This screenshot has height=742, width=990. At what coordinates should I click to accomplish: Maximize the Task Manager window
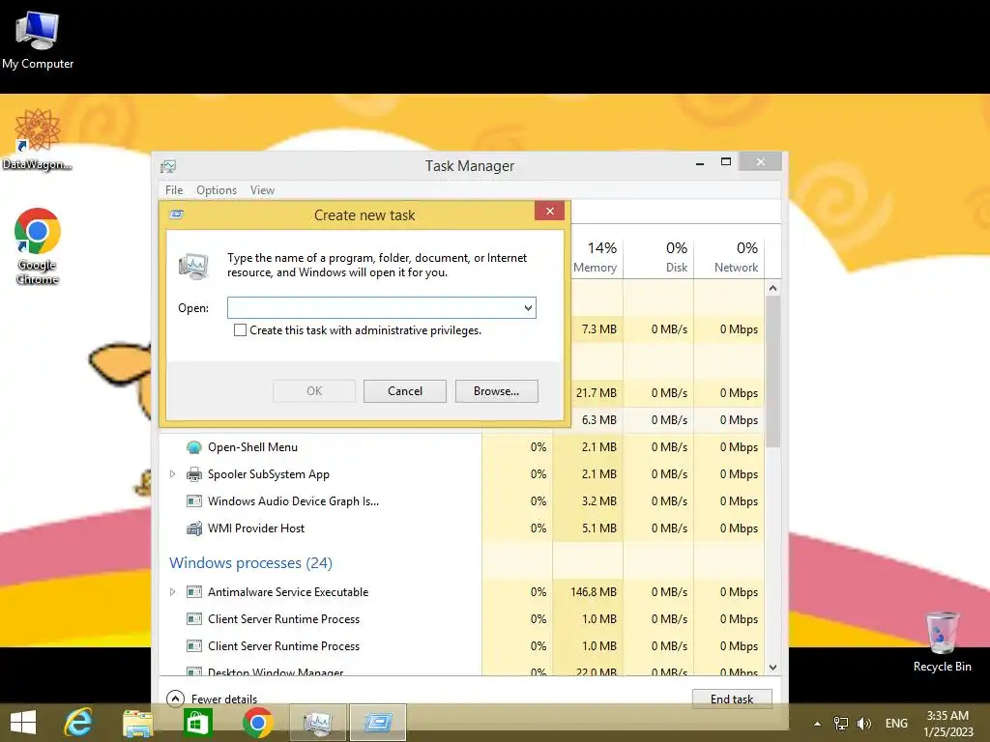(x=726, y=162)
